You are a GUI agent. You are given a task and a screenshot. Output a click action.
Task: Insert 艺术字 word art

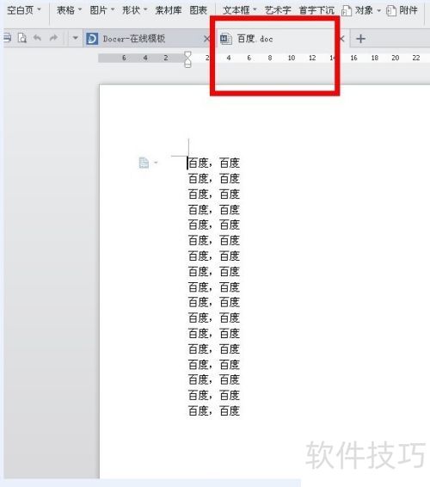click(278, 10)
